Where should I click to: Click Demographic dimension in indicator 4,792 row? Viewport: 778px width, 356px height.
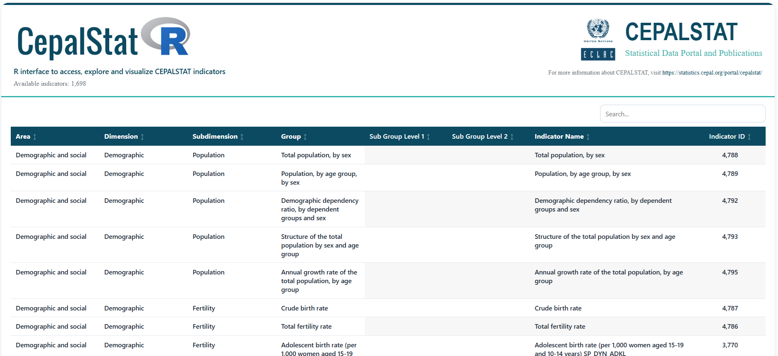point(124,201)
